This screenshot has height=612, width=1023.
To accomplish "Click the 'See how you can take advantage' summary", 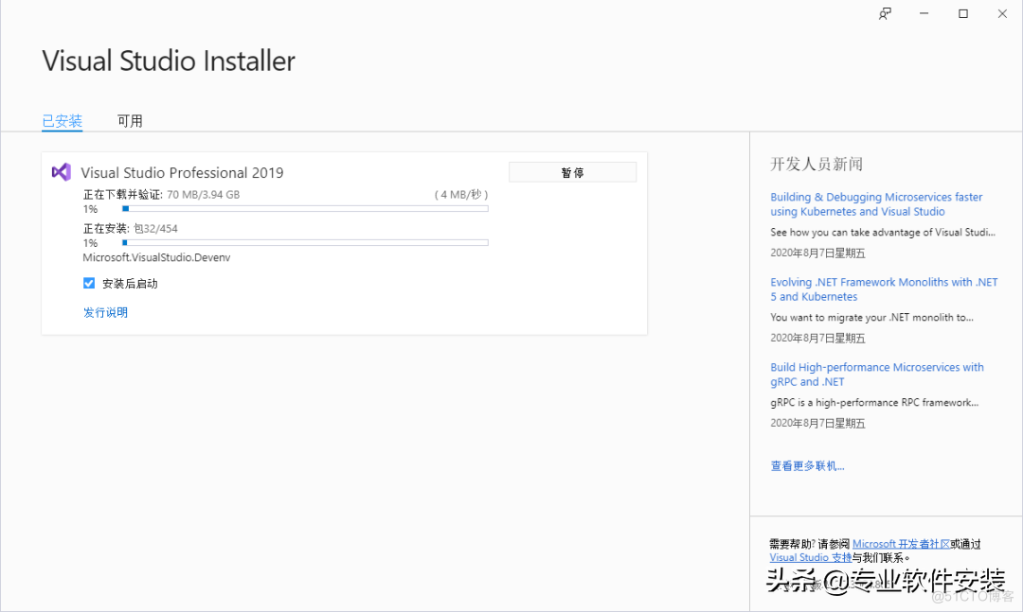I will (883, 232).
